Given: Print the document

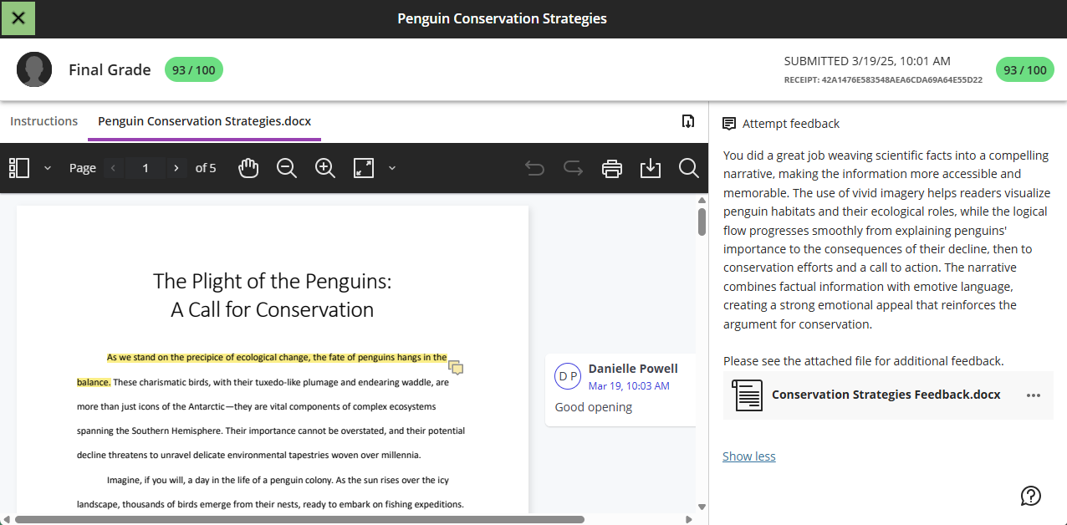Looking at the screenshot, I should (x=612, y=168).
